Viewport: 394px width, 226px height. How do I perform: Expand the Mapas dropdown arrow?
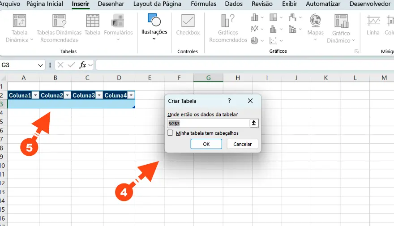coord(315,39)
